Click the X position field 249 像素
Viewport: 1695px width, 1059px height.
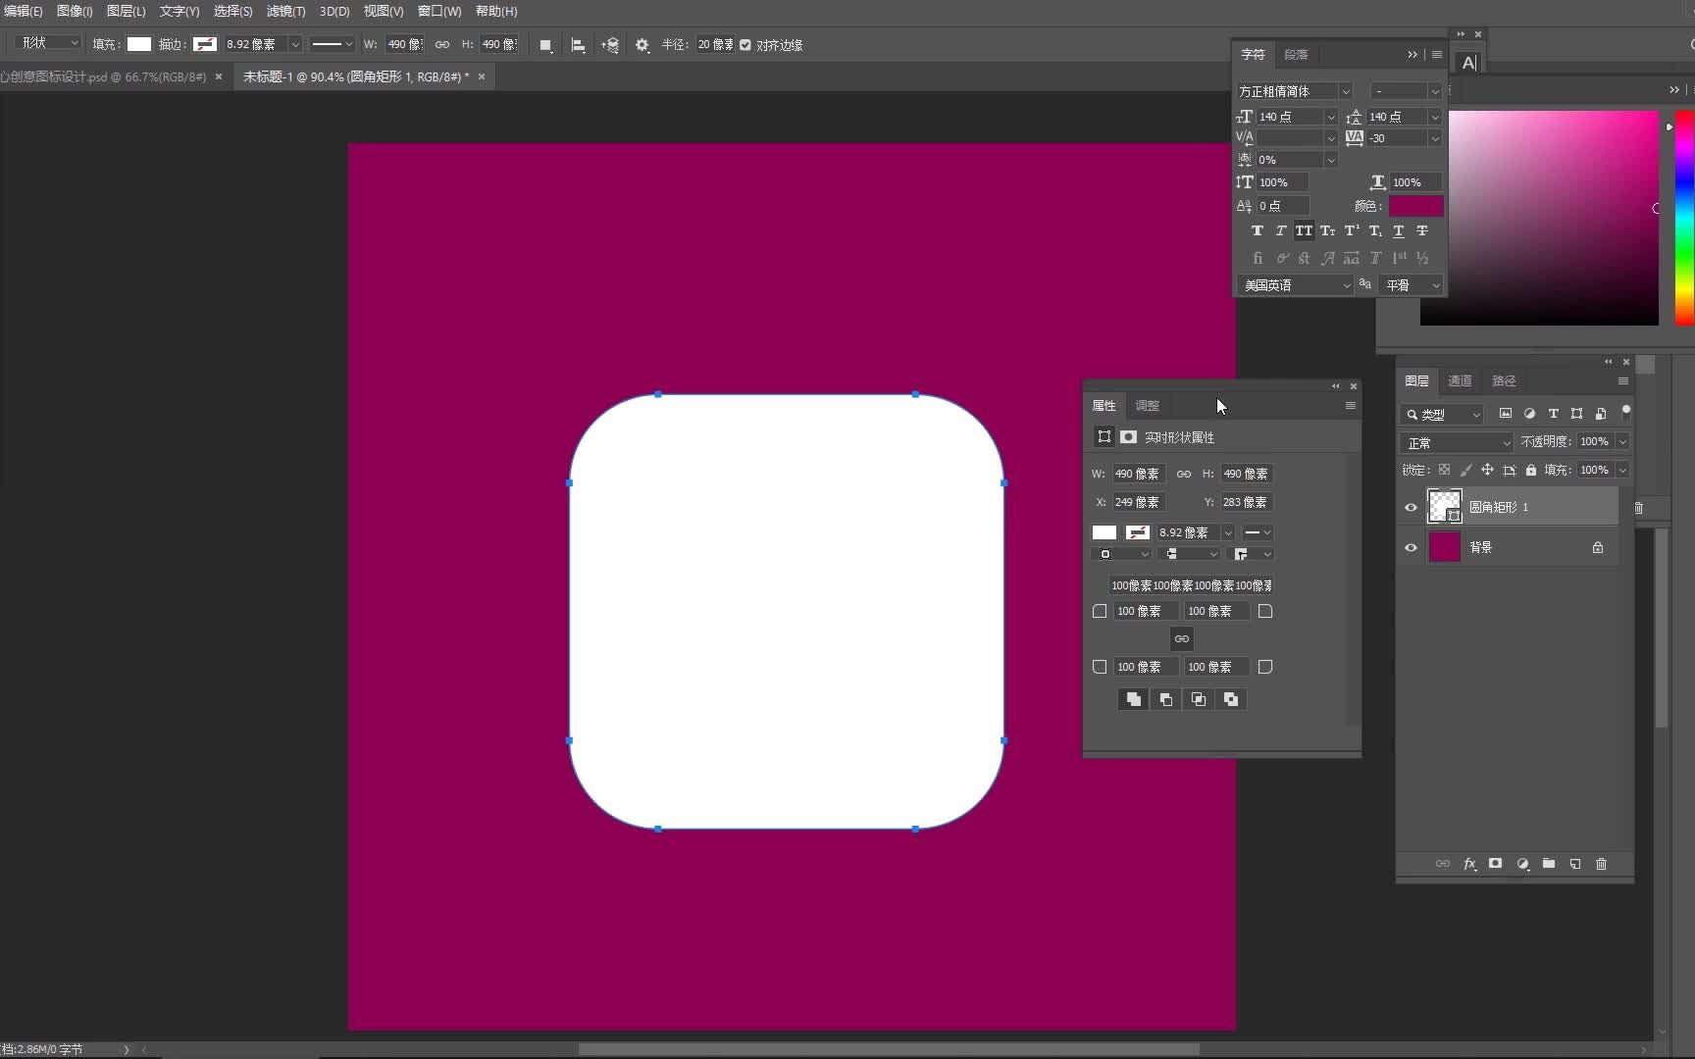(x=1138, y=502)
